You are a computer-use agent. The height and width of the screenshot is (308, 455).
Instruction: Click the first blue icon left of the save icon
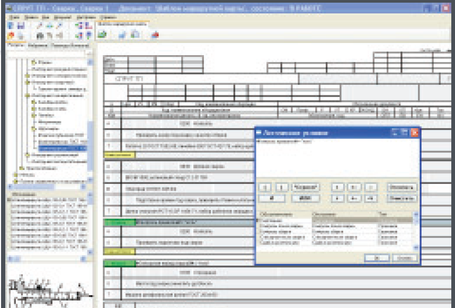tap(11, 25)
